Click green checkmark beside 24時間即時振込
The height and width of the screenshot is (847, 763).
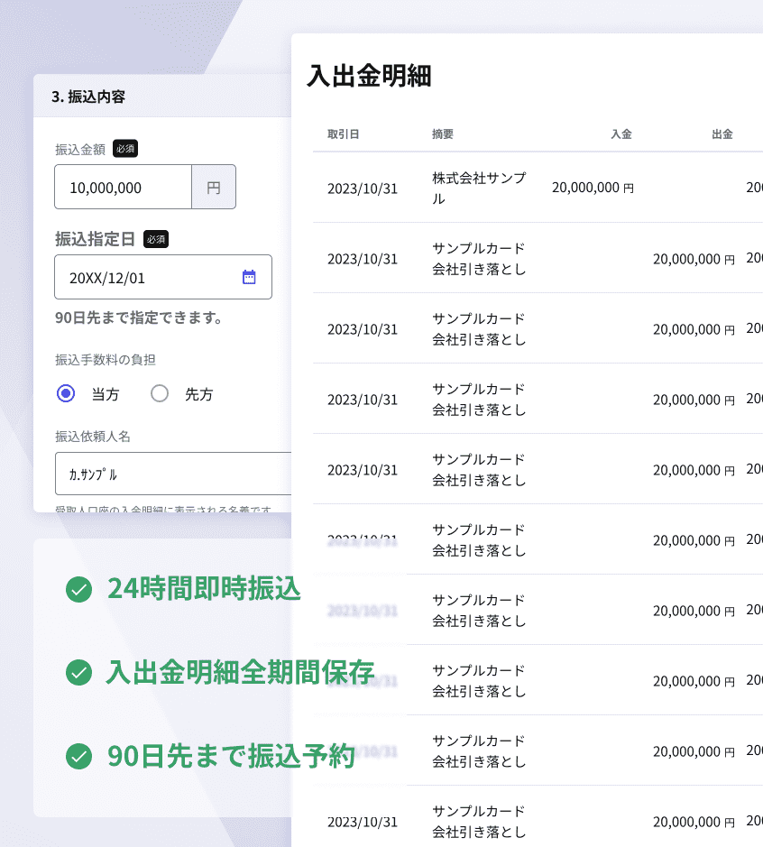coord(78,589)
